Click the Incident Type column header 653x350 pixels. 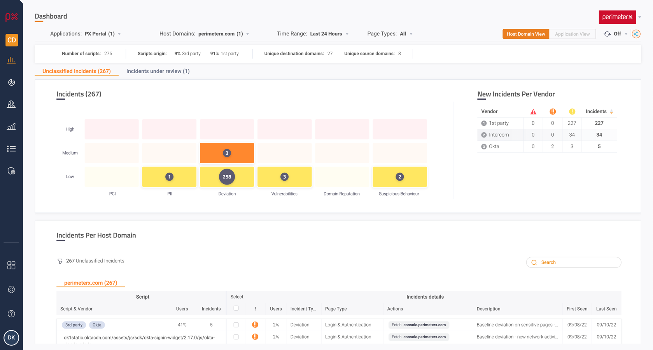[x=303, y=309]
